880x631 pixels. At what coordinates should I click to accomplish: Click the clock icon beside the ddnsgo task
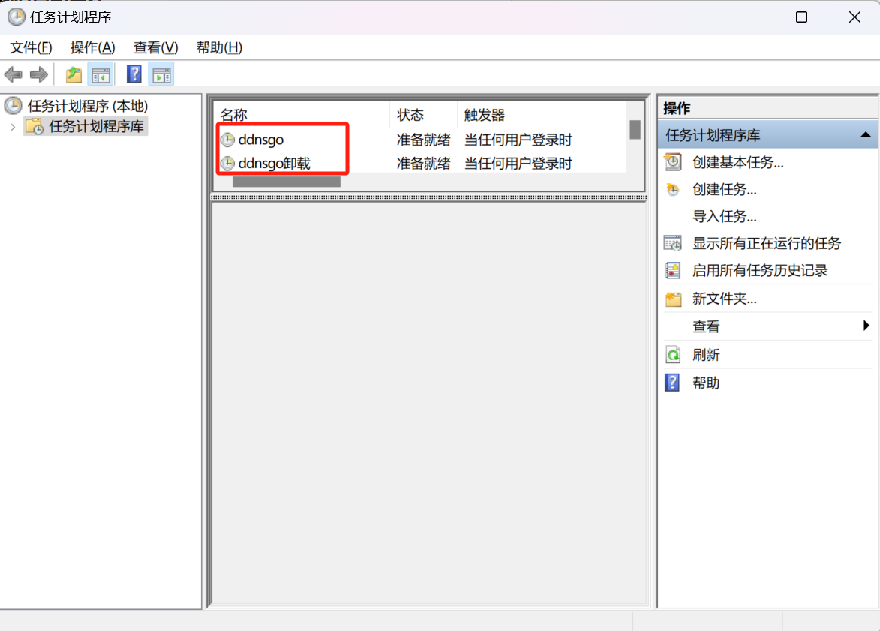227,140
